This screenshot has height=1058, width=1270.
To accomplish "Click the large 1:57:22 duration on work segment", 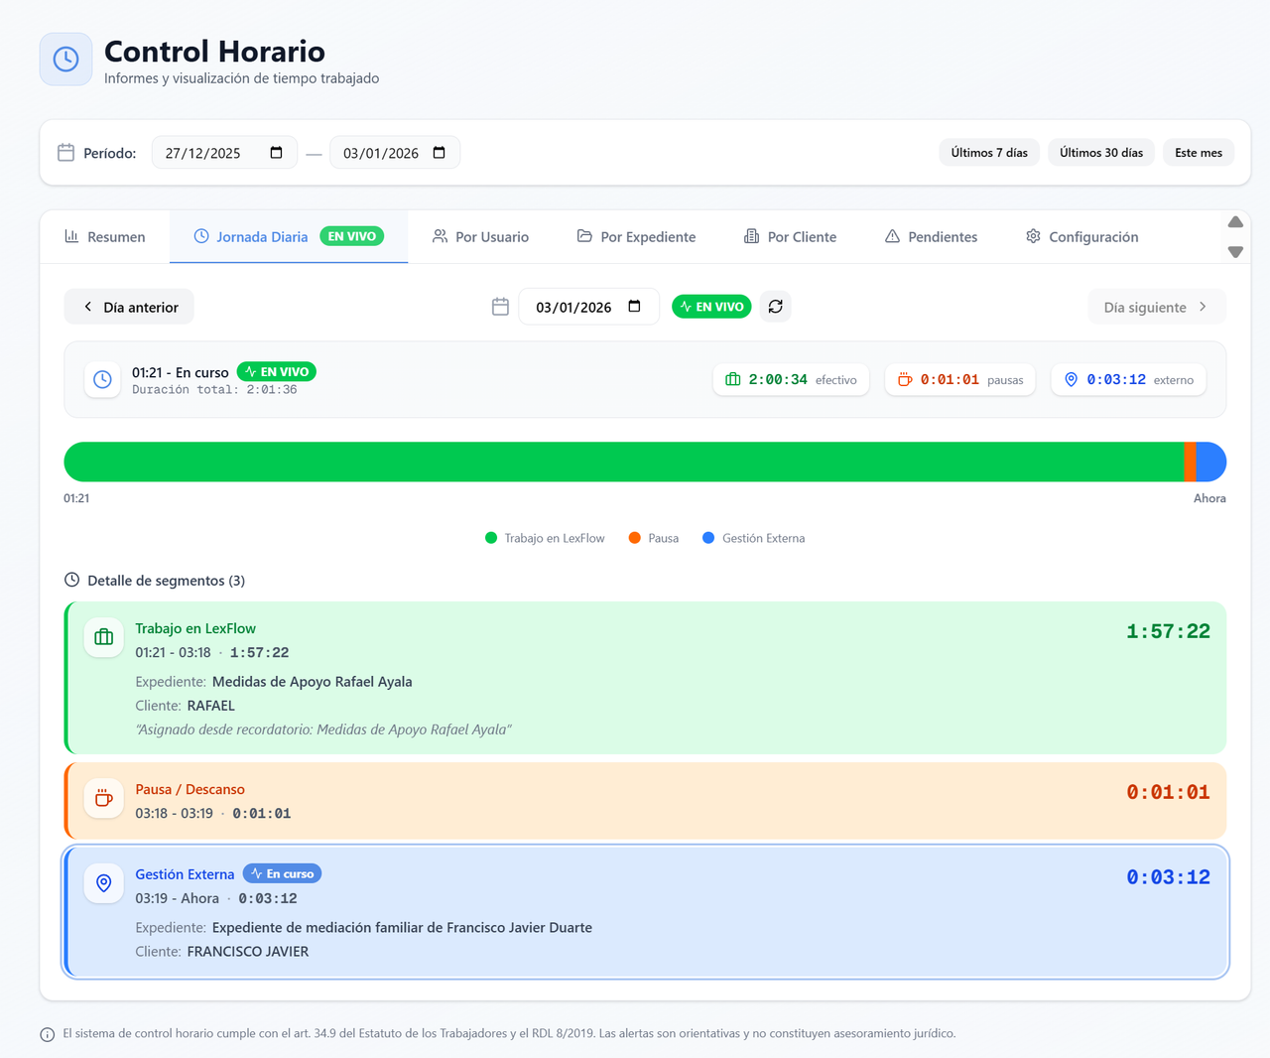I will click(x=1168, y=631).
